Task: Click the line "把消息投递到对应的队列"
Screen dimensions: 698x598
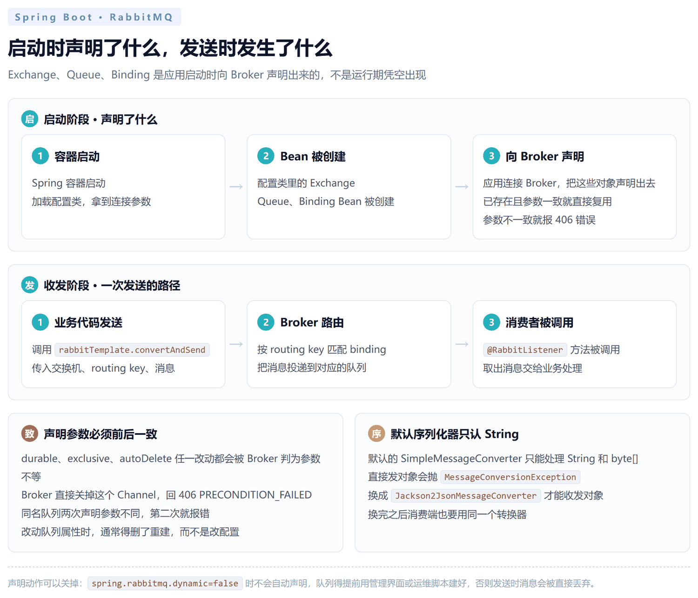Action: click(312, 368)
